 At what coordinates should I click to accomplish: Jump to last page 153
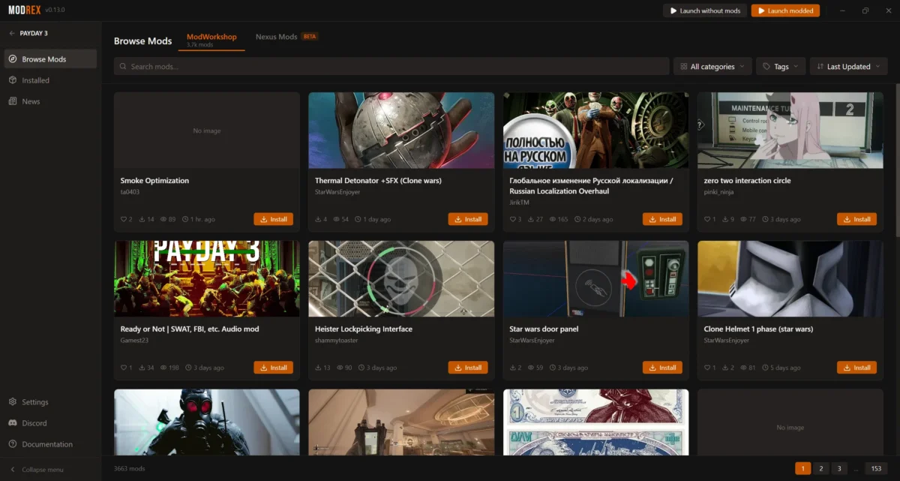pyautogui.click(x=876, y=468)
